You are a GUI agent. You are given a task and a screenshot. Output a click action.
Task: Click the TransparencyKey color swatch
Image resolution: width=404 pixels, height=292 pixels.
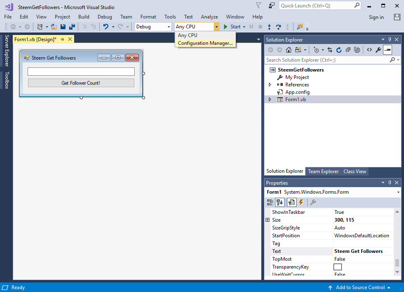(x=338, y=267)
